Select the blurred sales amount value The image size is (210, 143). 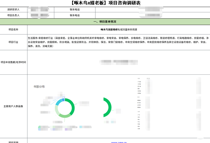tap(119, 62)
